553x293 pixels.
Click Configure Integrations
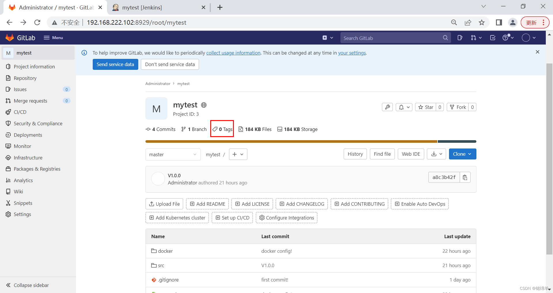point(287,218)
